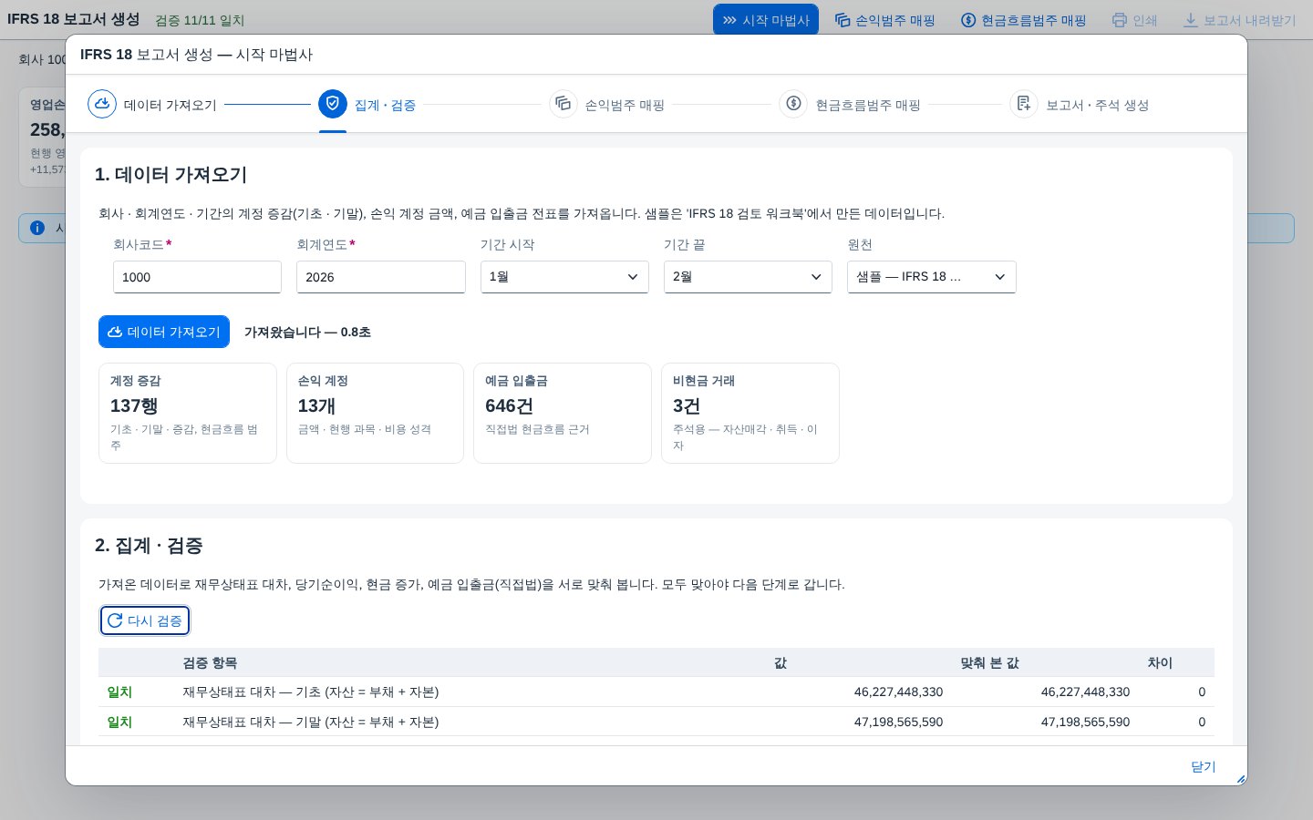Click the blue info icon on the background page
The height and width of the screenshot is (820, 1313).
[37, 228]
